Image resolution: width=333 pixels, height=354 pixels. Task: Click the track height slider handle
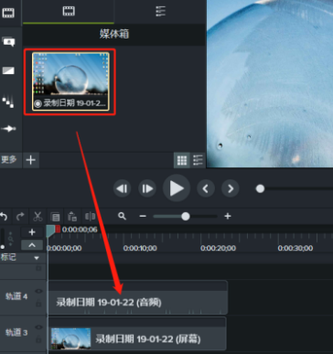coord(3,247)
